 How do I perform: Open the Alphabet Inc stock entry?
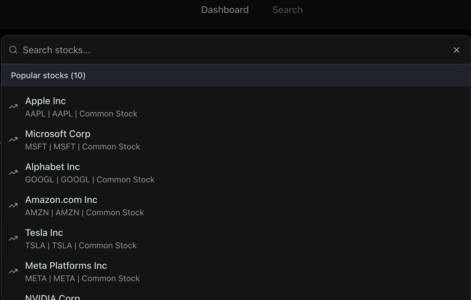coord(53,167)
